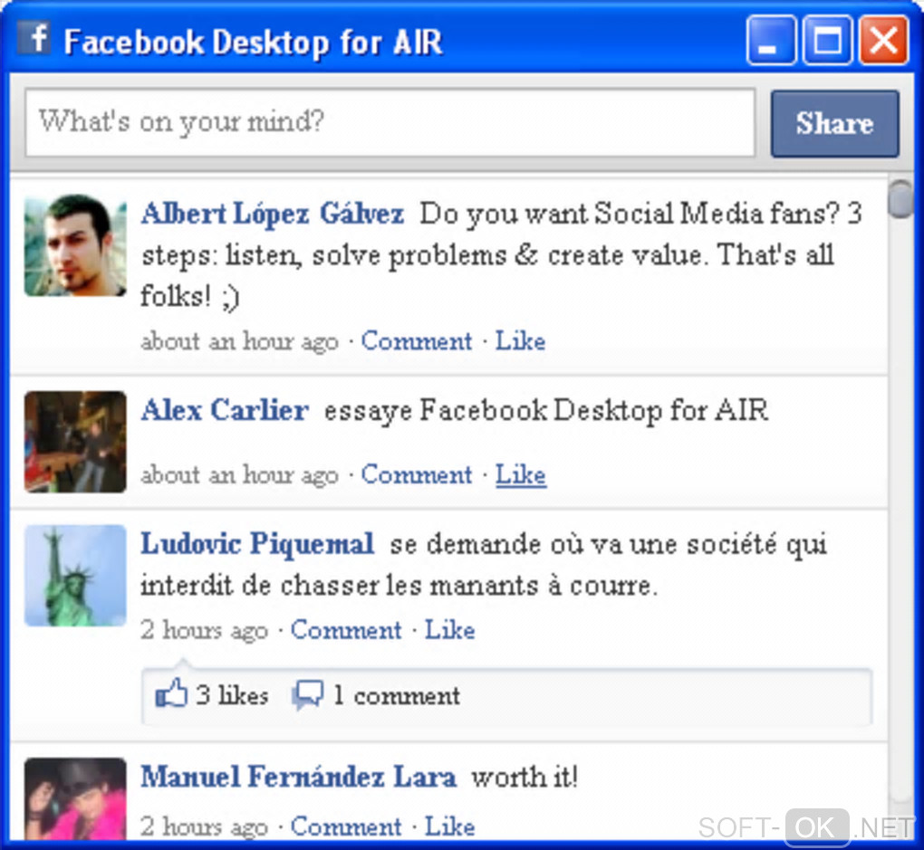This screenshot has height=850, width=924.
Task: Click "2 hours ago" on Ludovic's post
Action: coord(204,631)
